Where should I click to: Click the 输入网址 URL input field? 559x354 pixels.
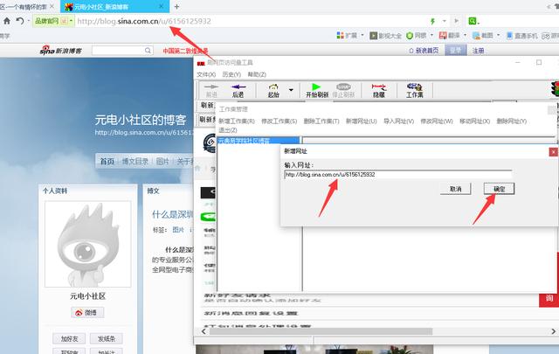(x=398, y=175)
